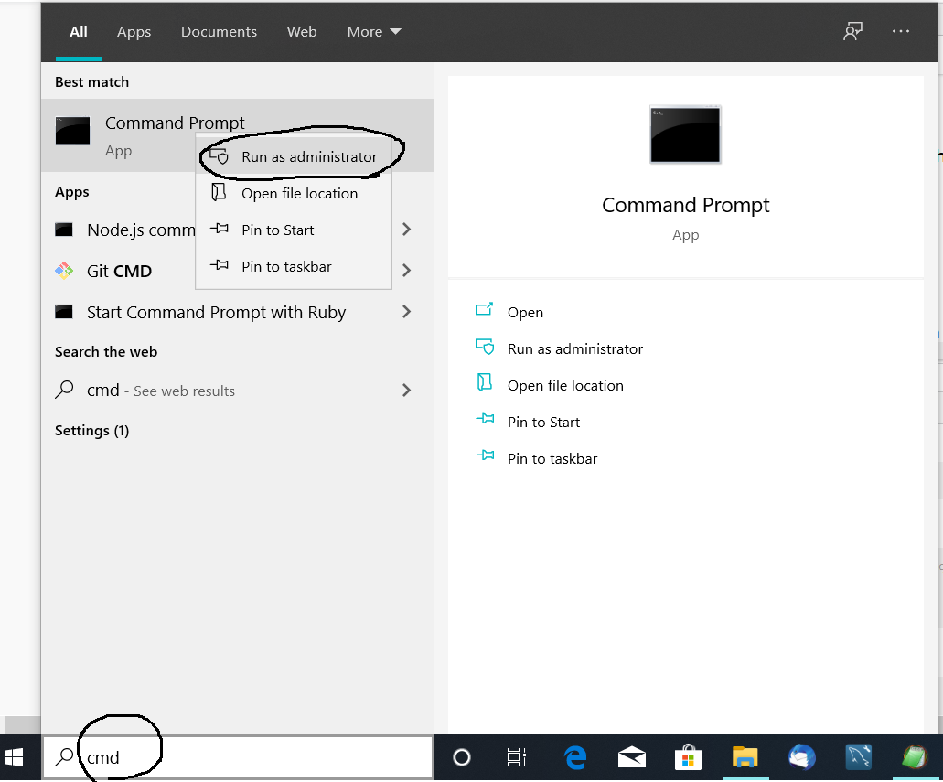Expand Start Command Prompt with Ruby chevron
The image size is (943, 782).
click(x=407, y=312)
